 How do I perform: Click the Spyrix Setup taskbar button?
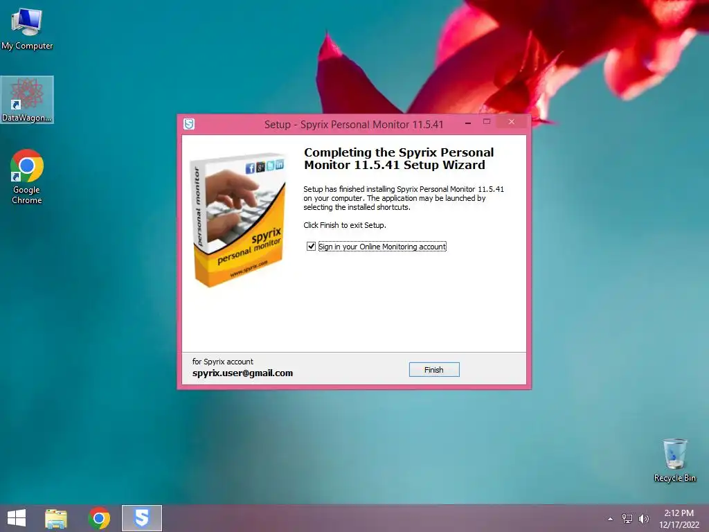pos(142,518)
